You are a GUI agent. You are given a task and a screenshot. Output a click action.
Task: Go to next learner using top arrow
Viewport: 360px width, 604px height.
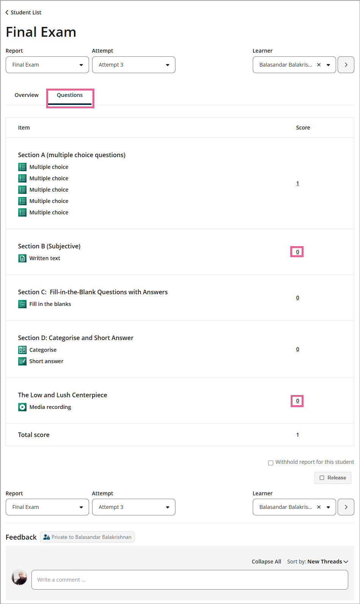click(x=346, y=65)
